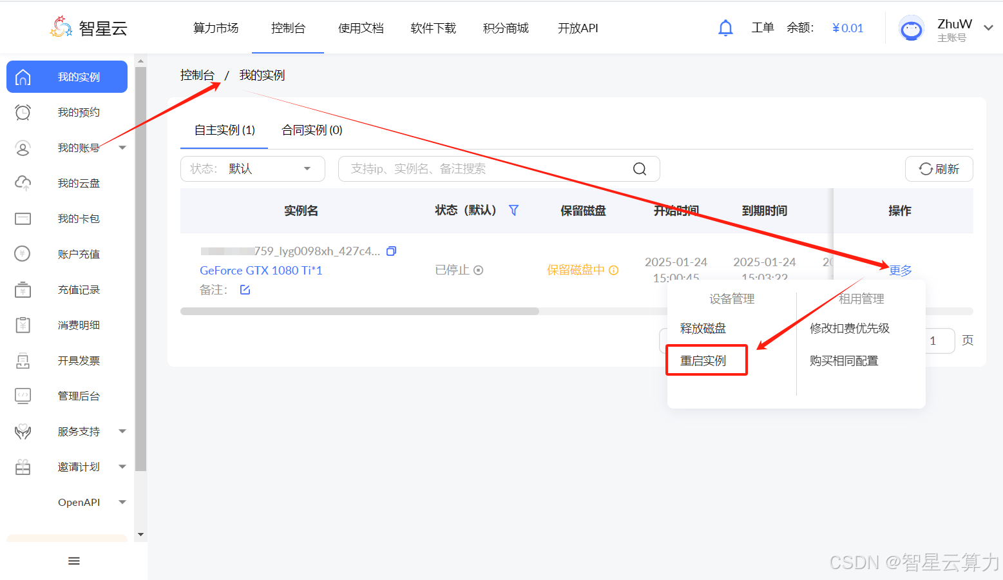
Task: Click the 控制台 breadcrumb link
Action: pyautogui.click(x=197, y=75)
